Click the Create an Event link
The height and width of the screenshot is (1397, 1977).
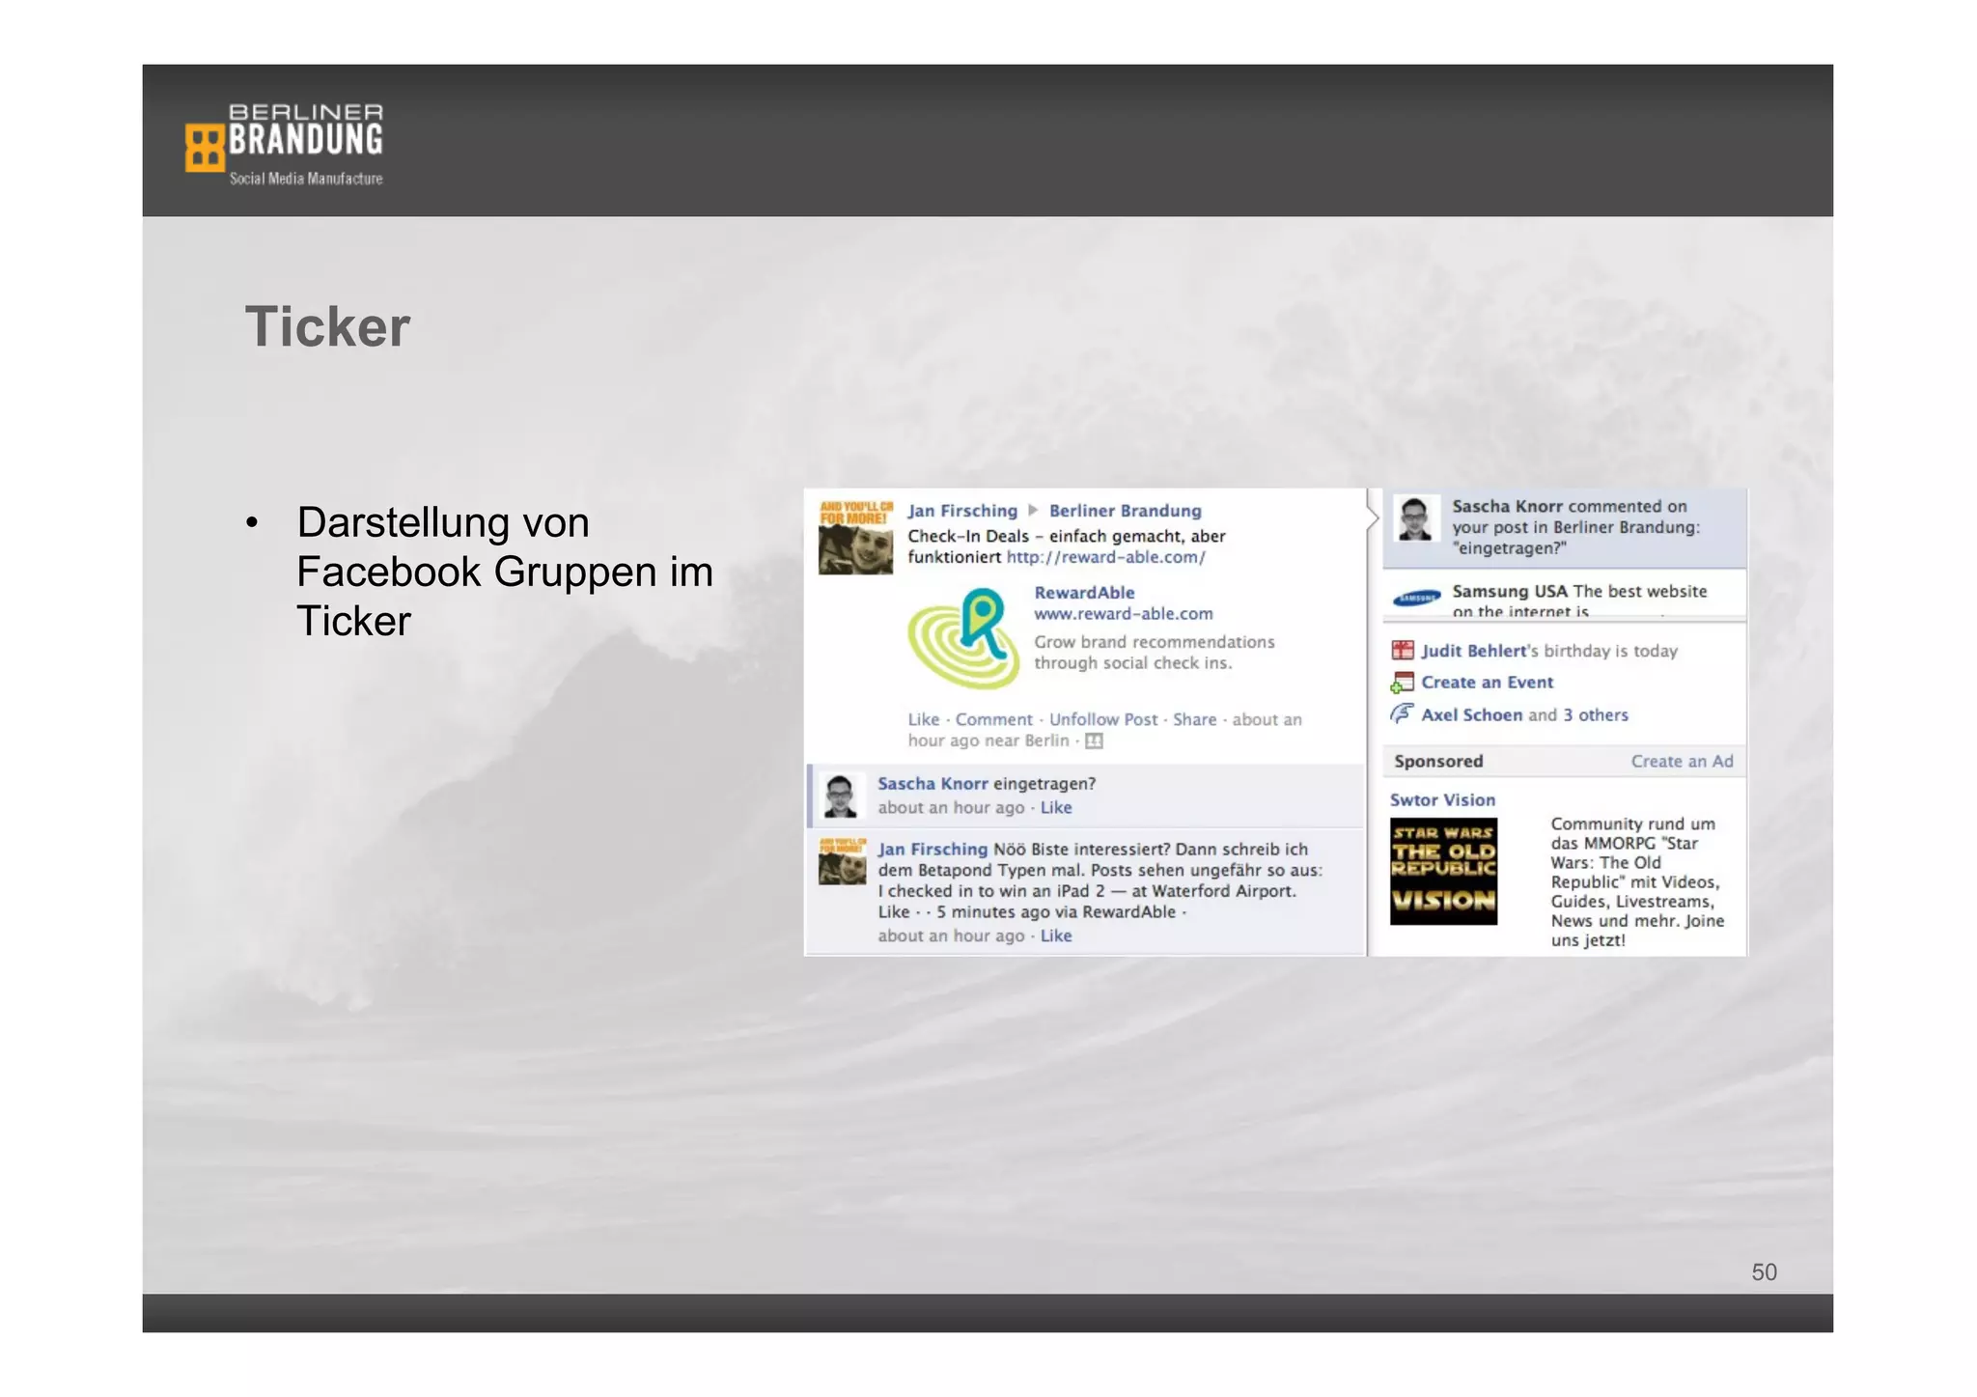point(1487,683)
